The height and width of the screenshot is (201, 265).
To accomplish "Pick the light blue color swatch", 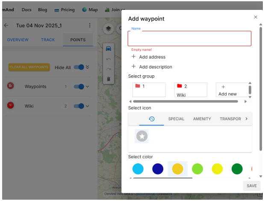I will 138,169.
